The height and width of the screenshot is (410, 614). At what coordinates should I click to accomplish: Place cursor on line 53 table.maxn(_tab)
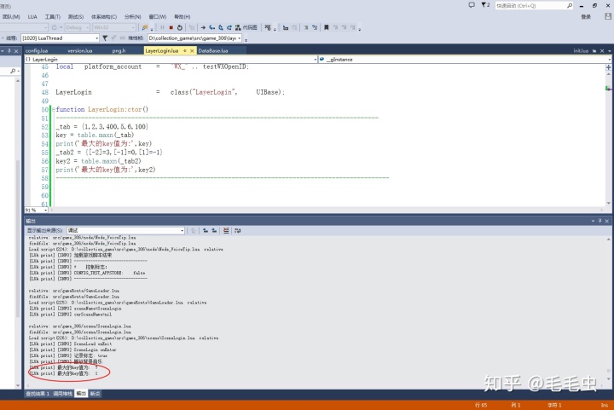pos(106,135)
